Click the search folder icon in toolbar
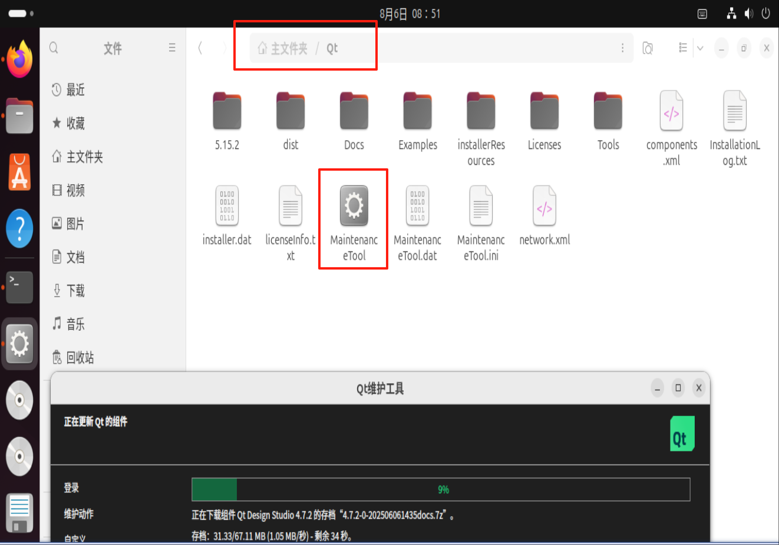The width and height of the screenshot is (779, 545). pos(648,48)
